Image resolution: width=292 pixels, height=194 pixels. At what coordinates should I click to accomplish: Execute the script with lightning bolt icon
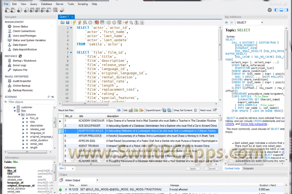click(74, 23)
